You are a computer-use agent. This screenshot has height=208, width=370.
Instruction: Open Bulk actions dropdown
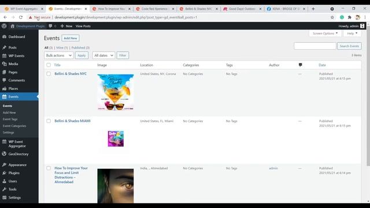(59, 55)
